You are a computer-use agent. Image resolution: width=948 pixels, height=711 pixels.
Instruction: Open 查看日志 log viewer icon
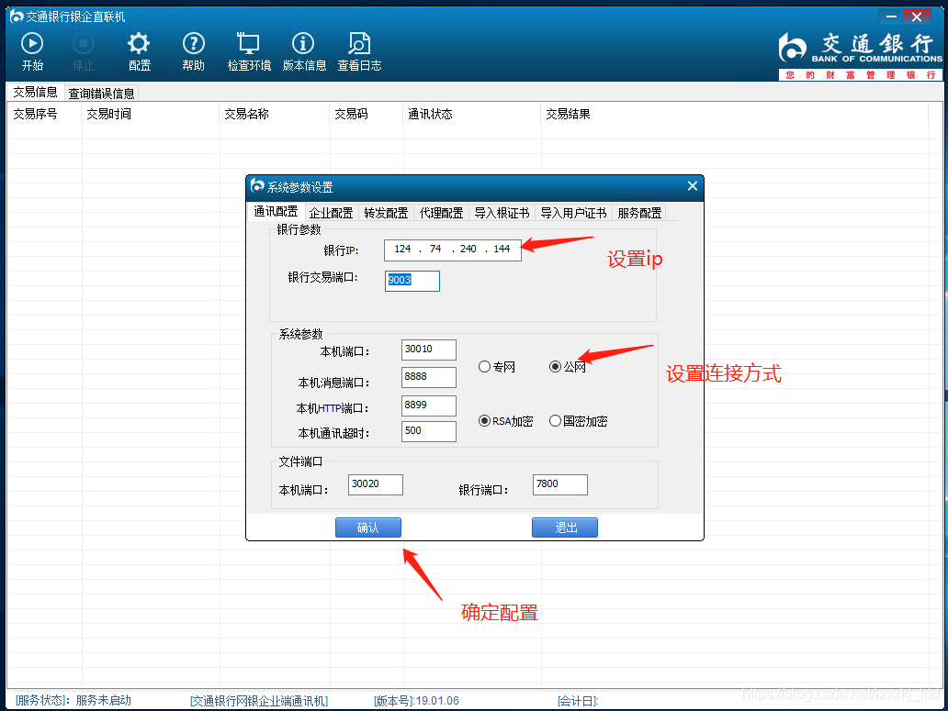[x=359, y=43]
